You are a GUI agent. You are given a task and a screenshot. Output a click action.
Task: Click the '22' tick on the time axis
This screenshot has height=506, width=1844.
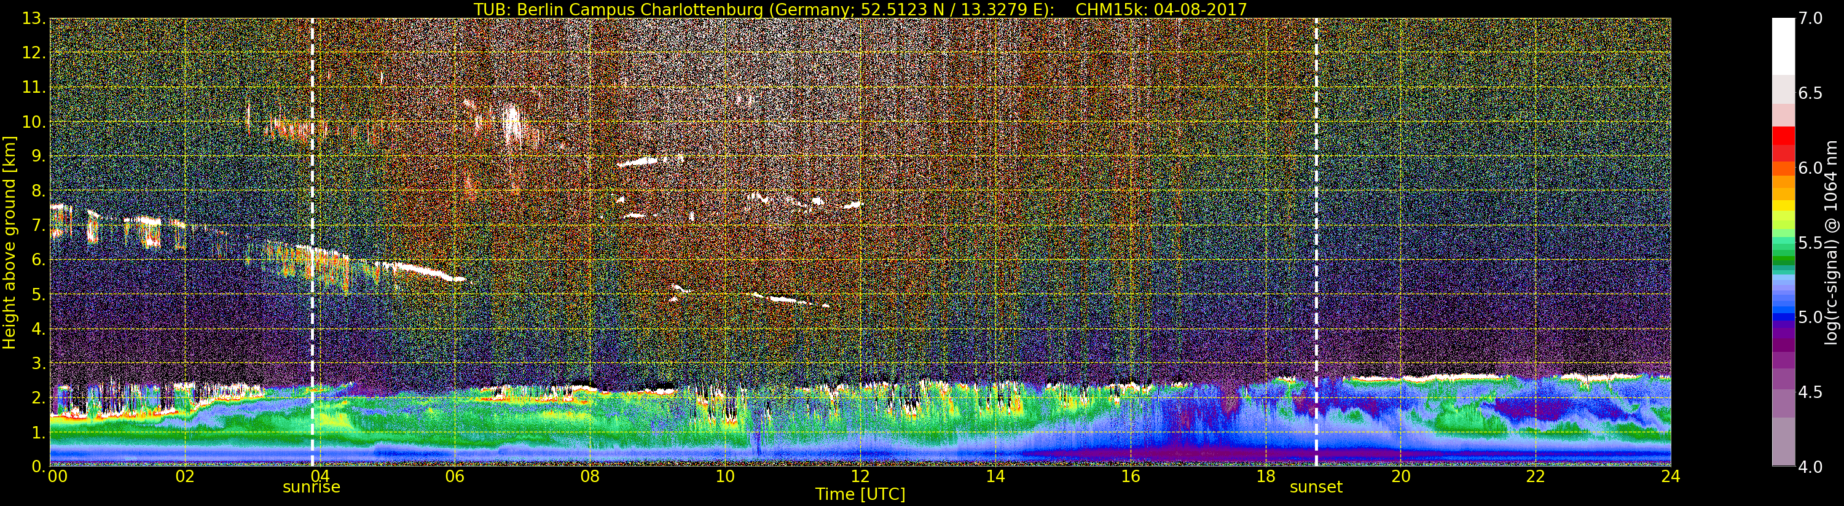pyautogui.click(x=1536, y=476)
